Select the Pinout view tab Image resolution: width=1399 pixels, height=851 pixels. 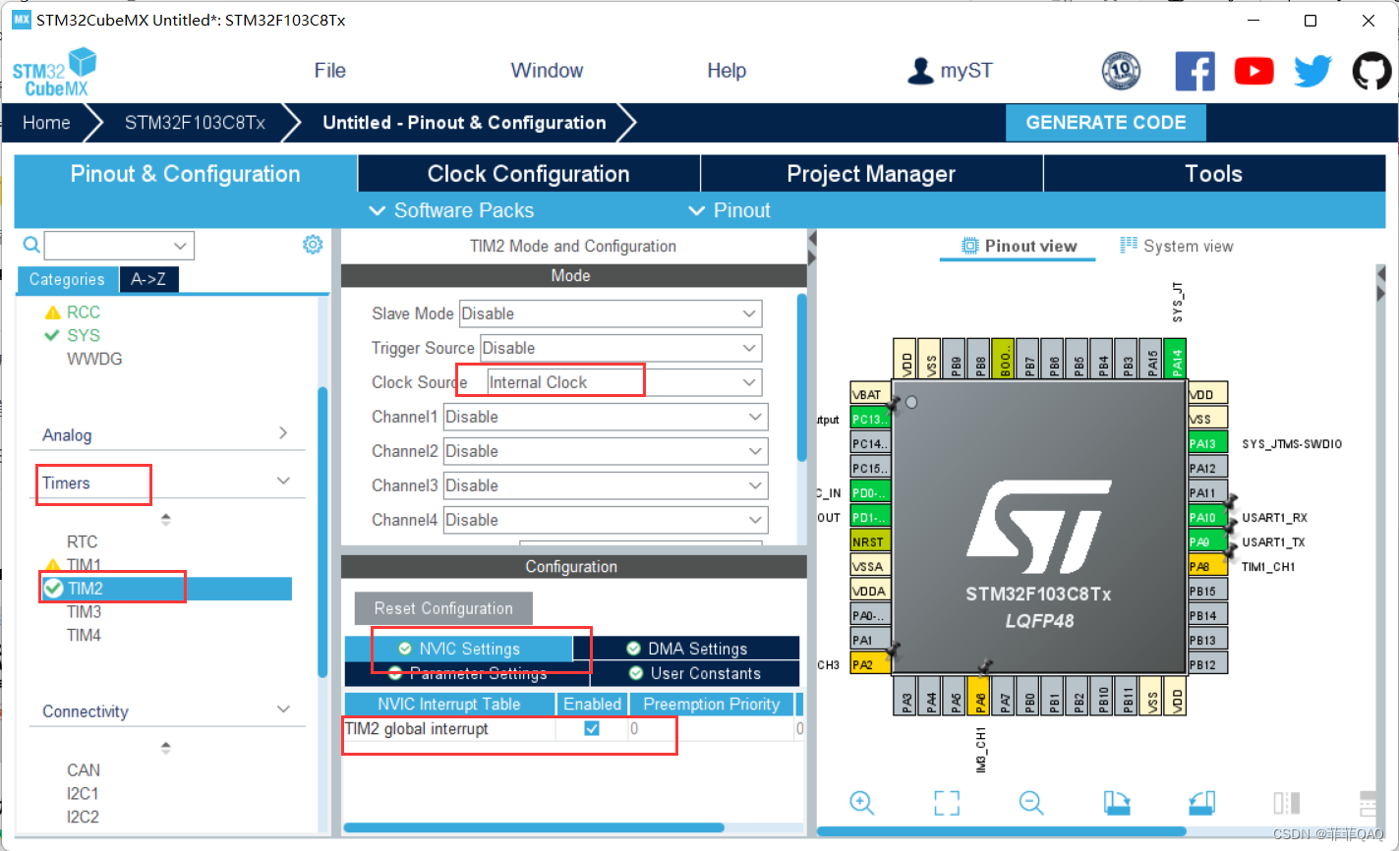pos(1019,246)
